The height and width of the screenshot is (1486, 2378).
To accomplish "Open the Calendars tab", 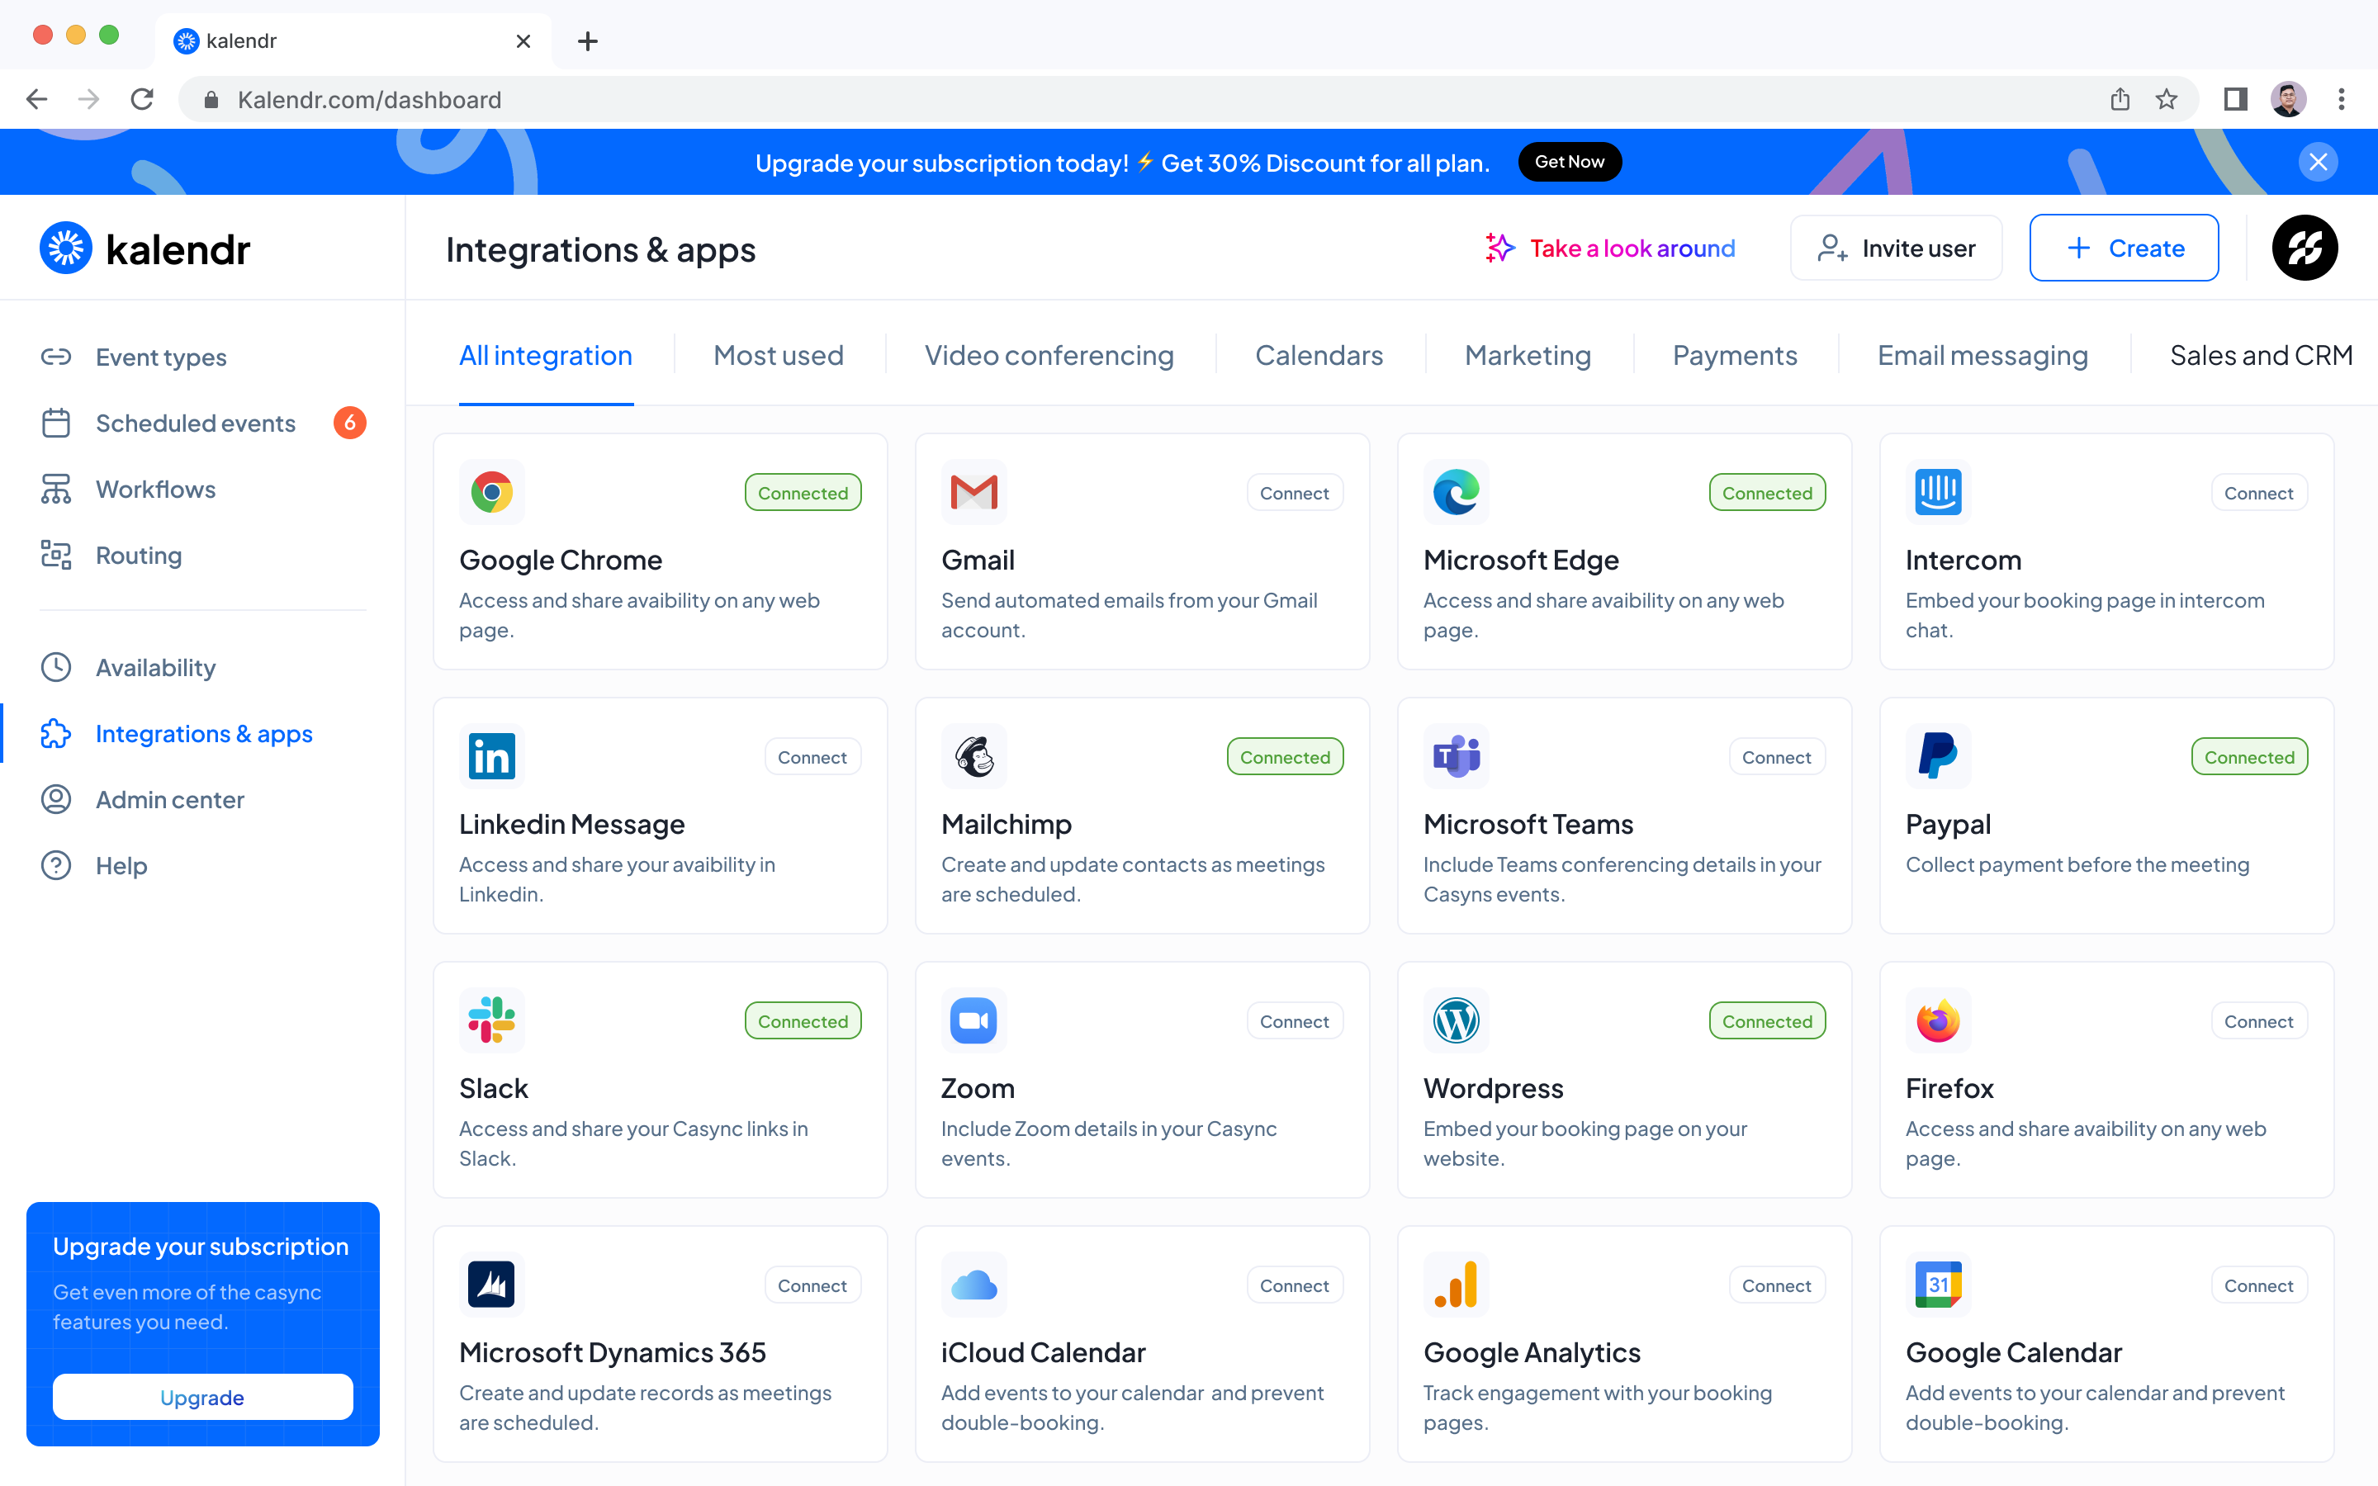I will 1319,355.
